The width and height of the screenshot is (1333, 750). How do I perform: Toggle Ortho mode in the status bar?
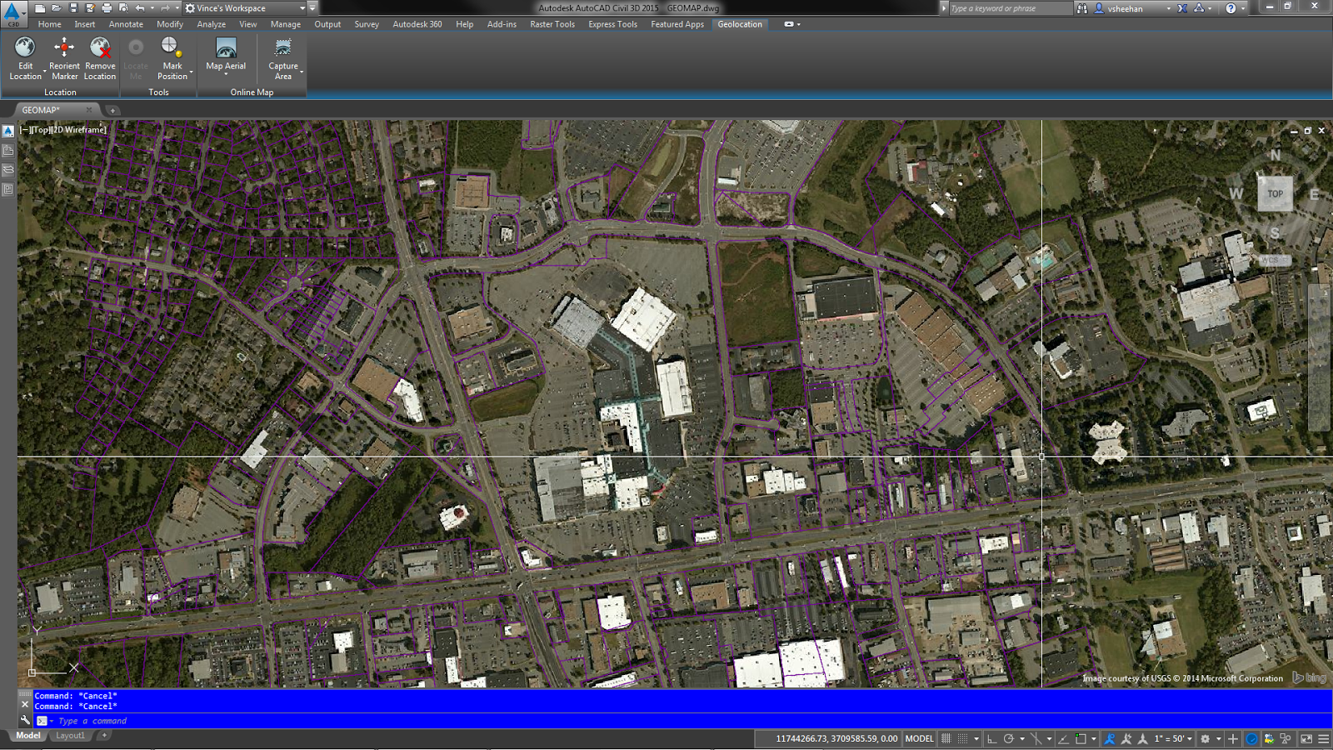(991, 738)
